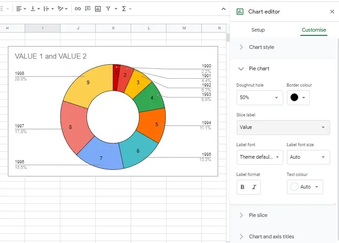
Task: Select column M header
Action: point(184,28)
